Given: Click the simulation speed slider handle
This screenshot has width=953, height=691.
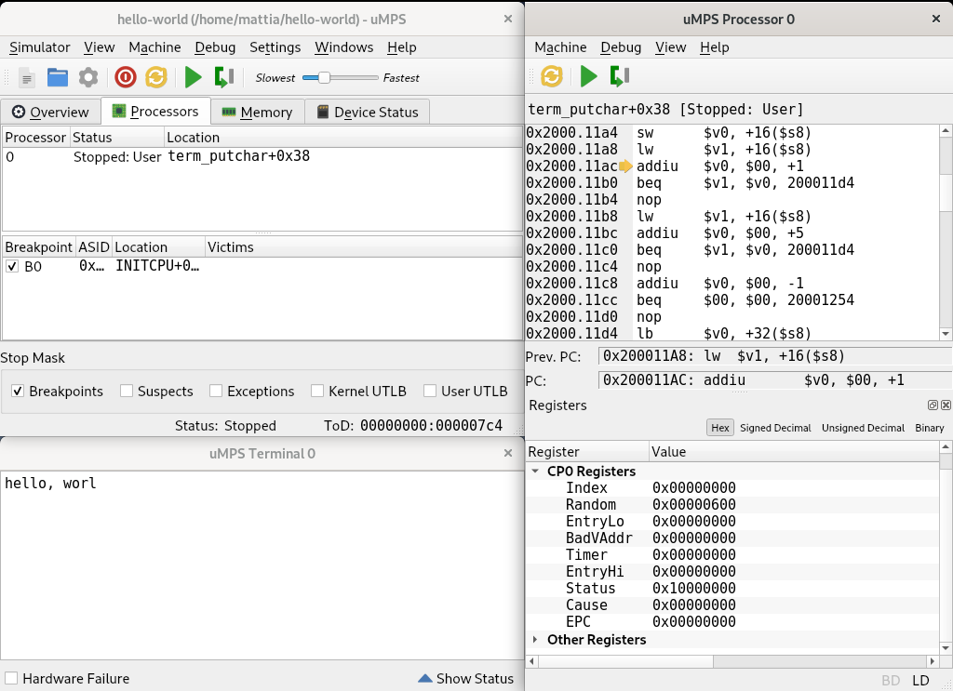Looking at the screenshot, I should coord(324,78).
